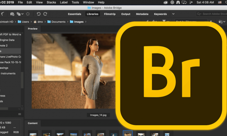Viewport: 227px width, 136px height.
Task: Click the Creative Cloud menu bar icon
Action: point(166,2)
